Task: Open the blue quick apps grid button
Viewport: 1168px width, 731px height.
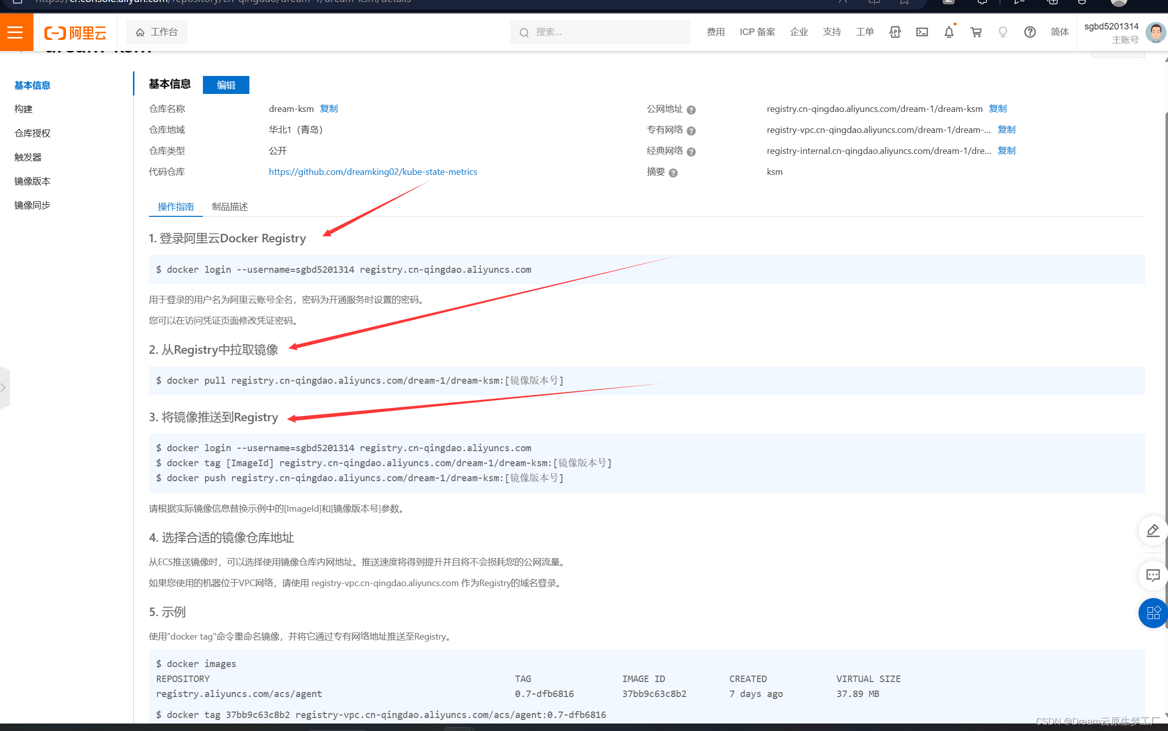Action: [1153, 613]
